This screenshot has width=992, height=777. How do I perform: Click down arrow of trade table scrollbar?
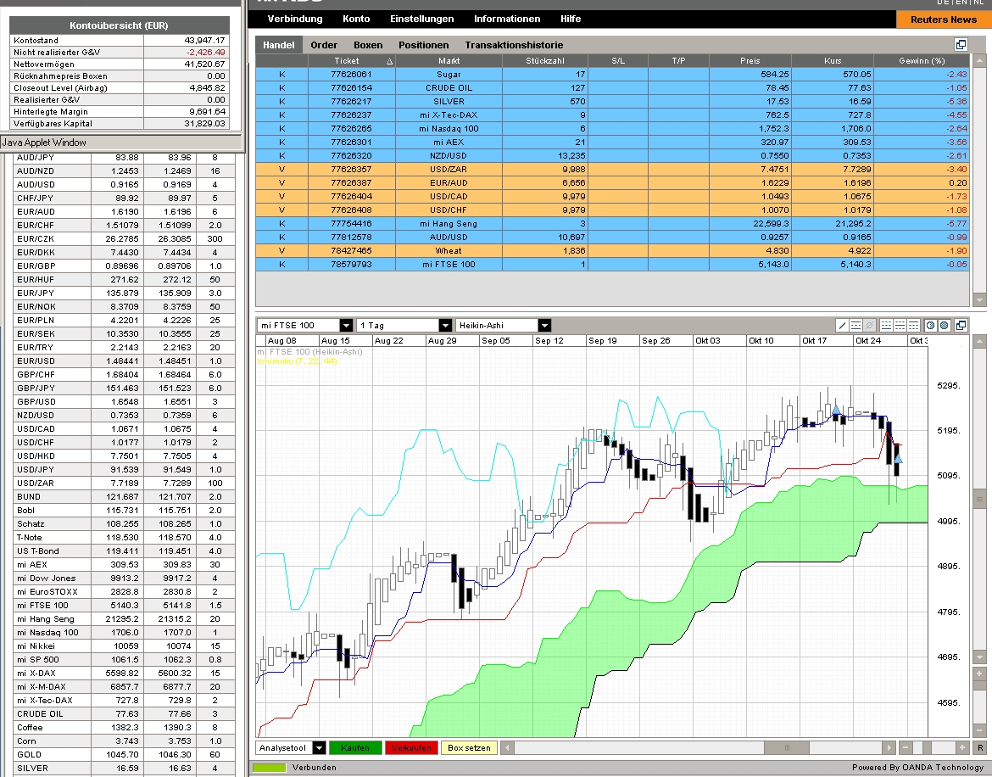(x=980, y=300)
